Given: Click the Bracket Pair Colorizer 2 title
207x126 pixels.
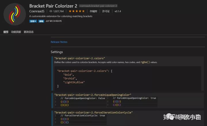Looking at the screenshot, I should [x=53, y=6].
